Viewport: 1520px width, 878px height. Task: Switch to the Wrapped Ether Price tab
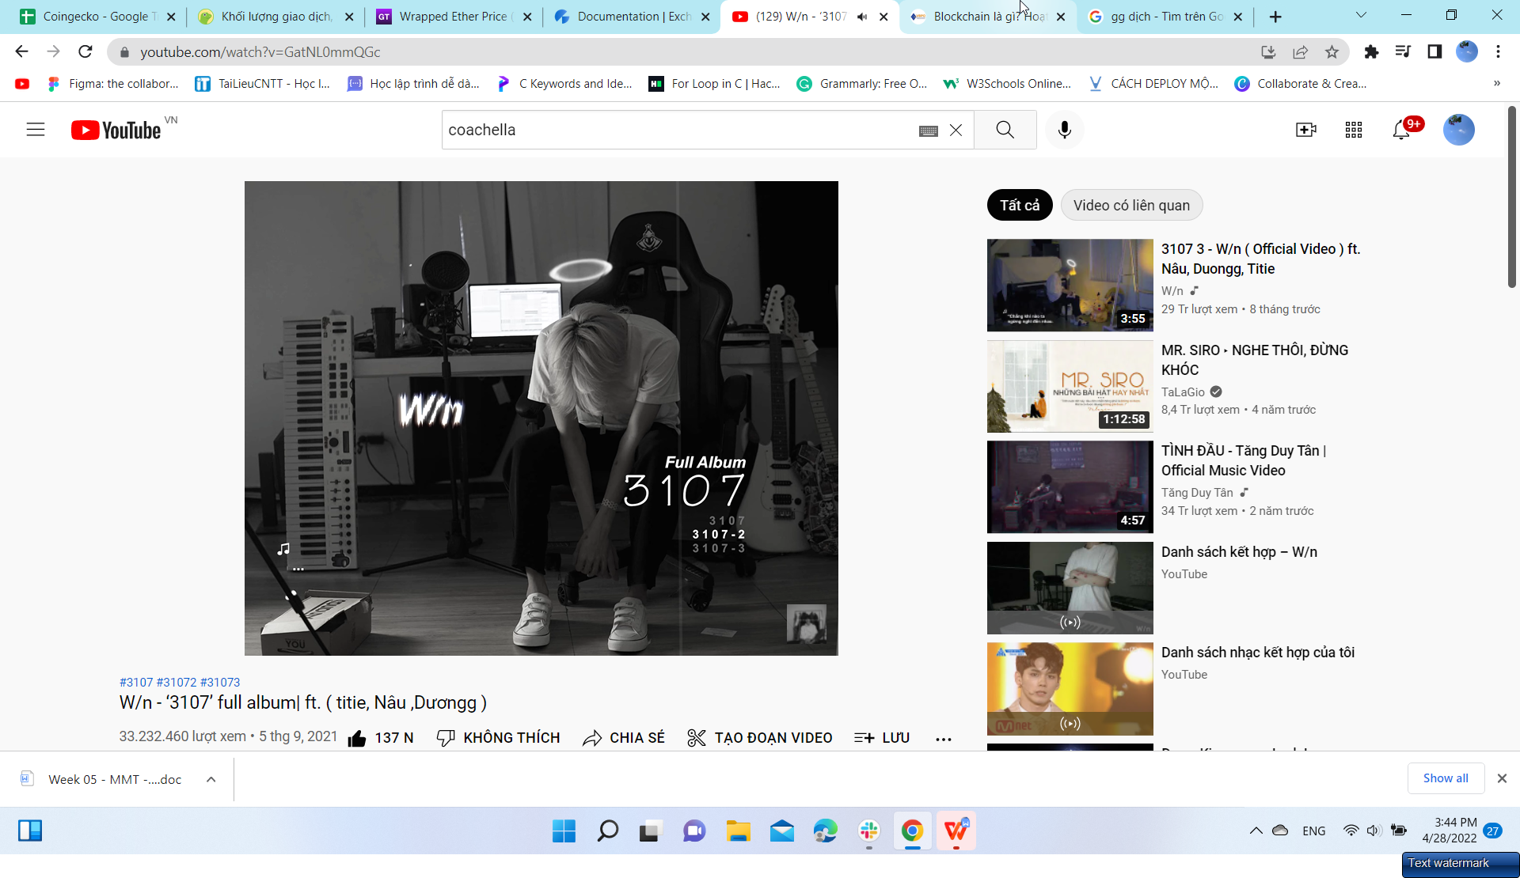coord(453,17)
